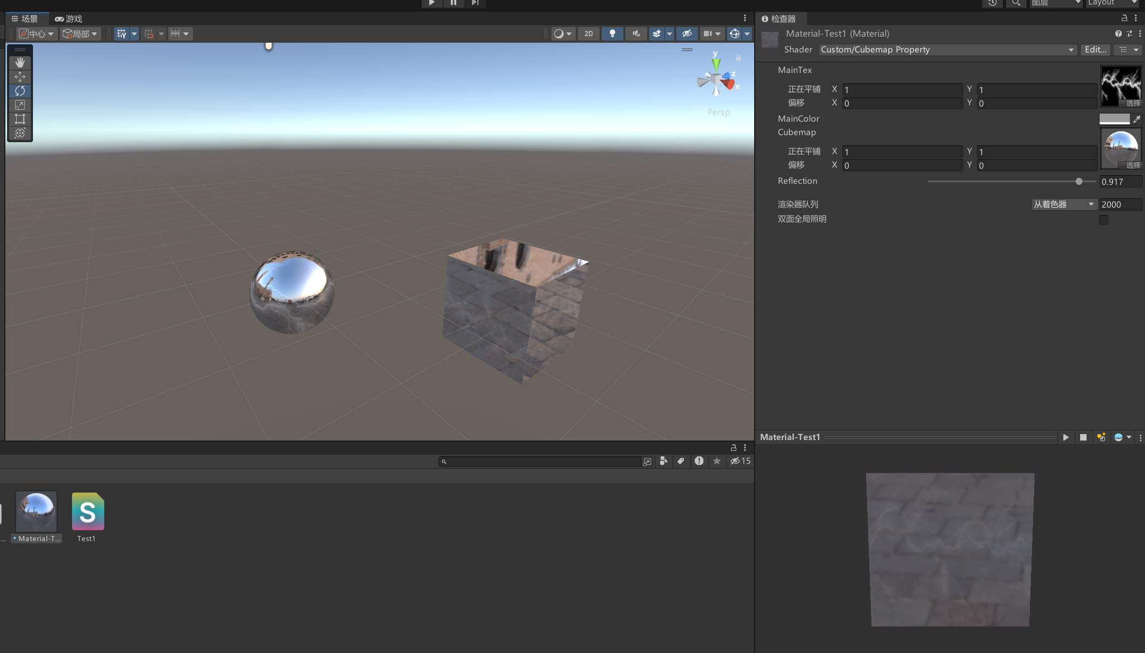The image size is (1145, 653).
Task: Click the Play button
Action: click(432, 3)
